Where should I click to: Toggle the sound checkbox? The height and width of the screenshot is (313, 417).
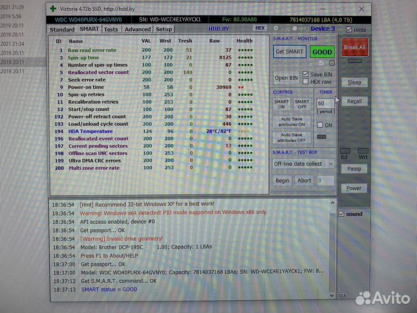342,214
